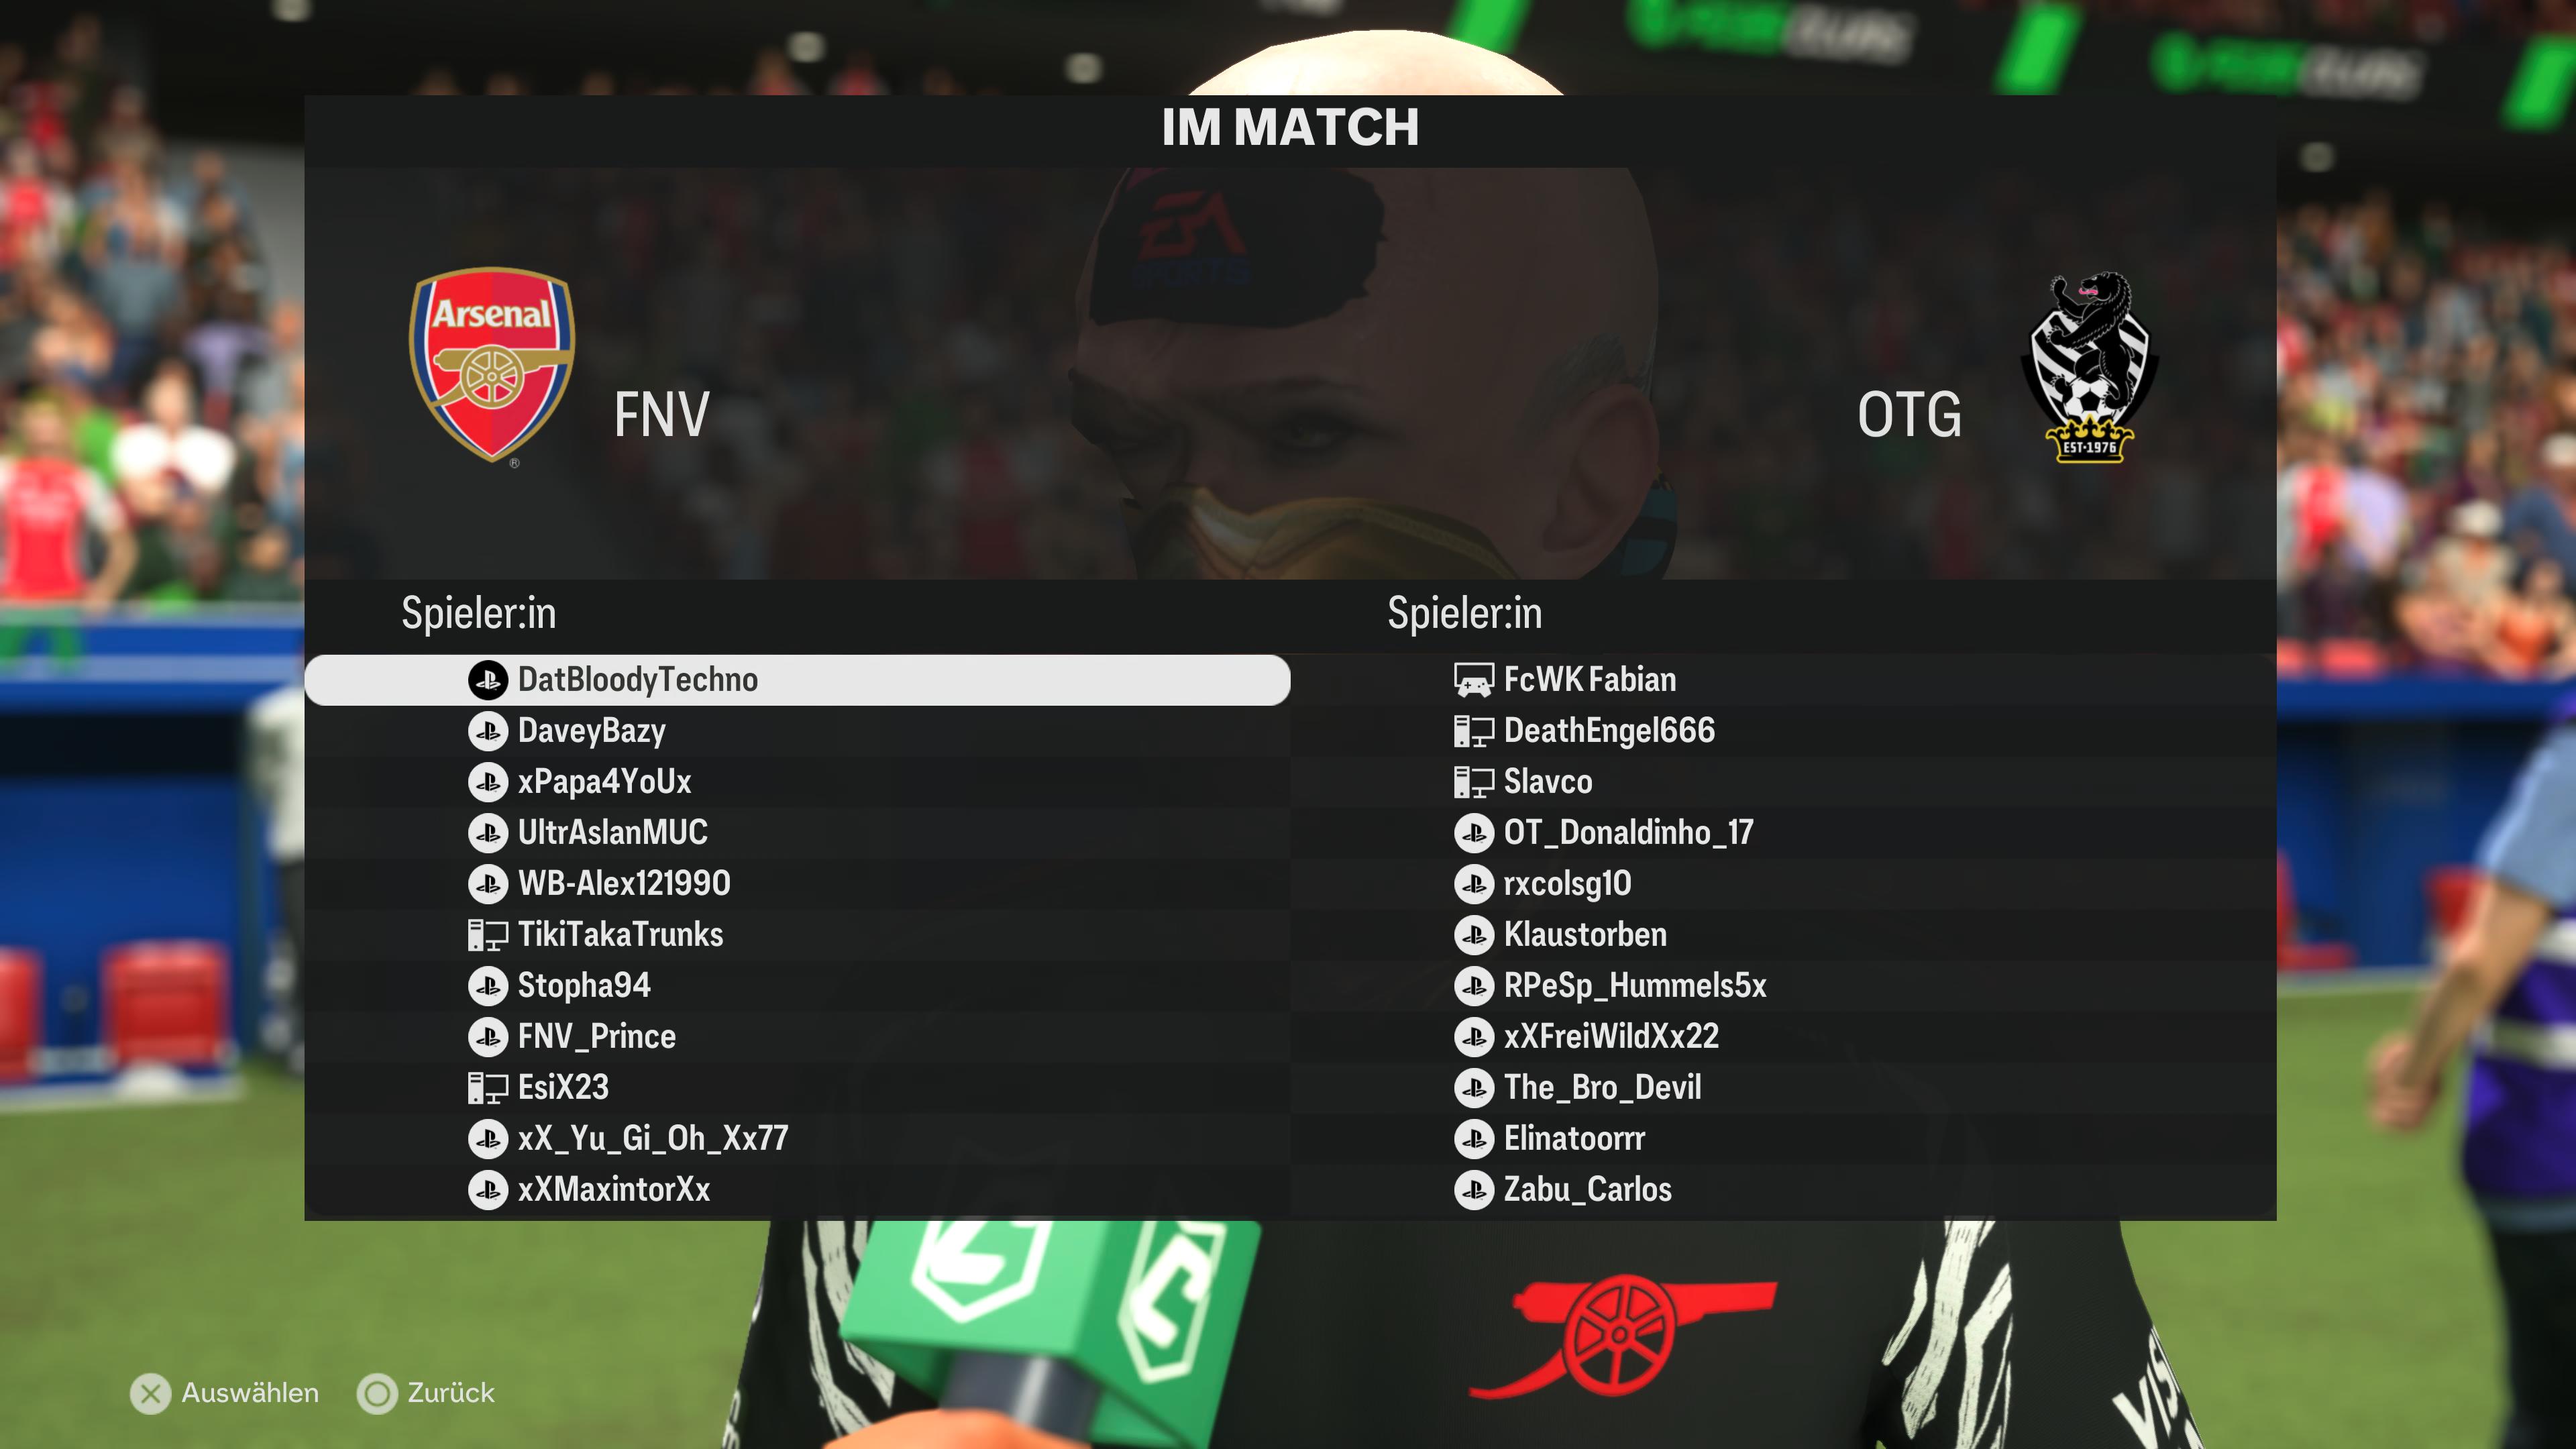Choose player RPeSp_Hummels5x
This screenshot has height=1449, width=2576.
pos(1783,986)
